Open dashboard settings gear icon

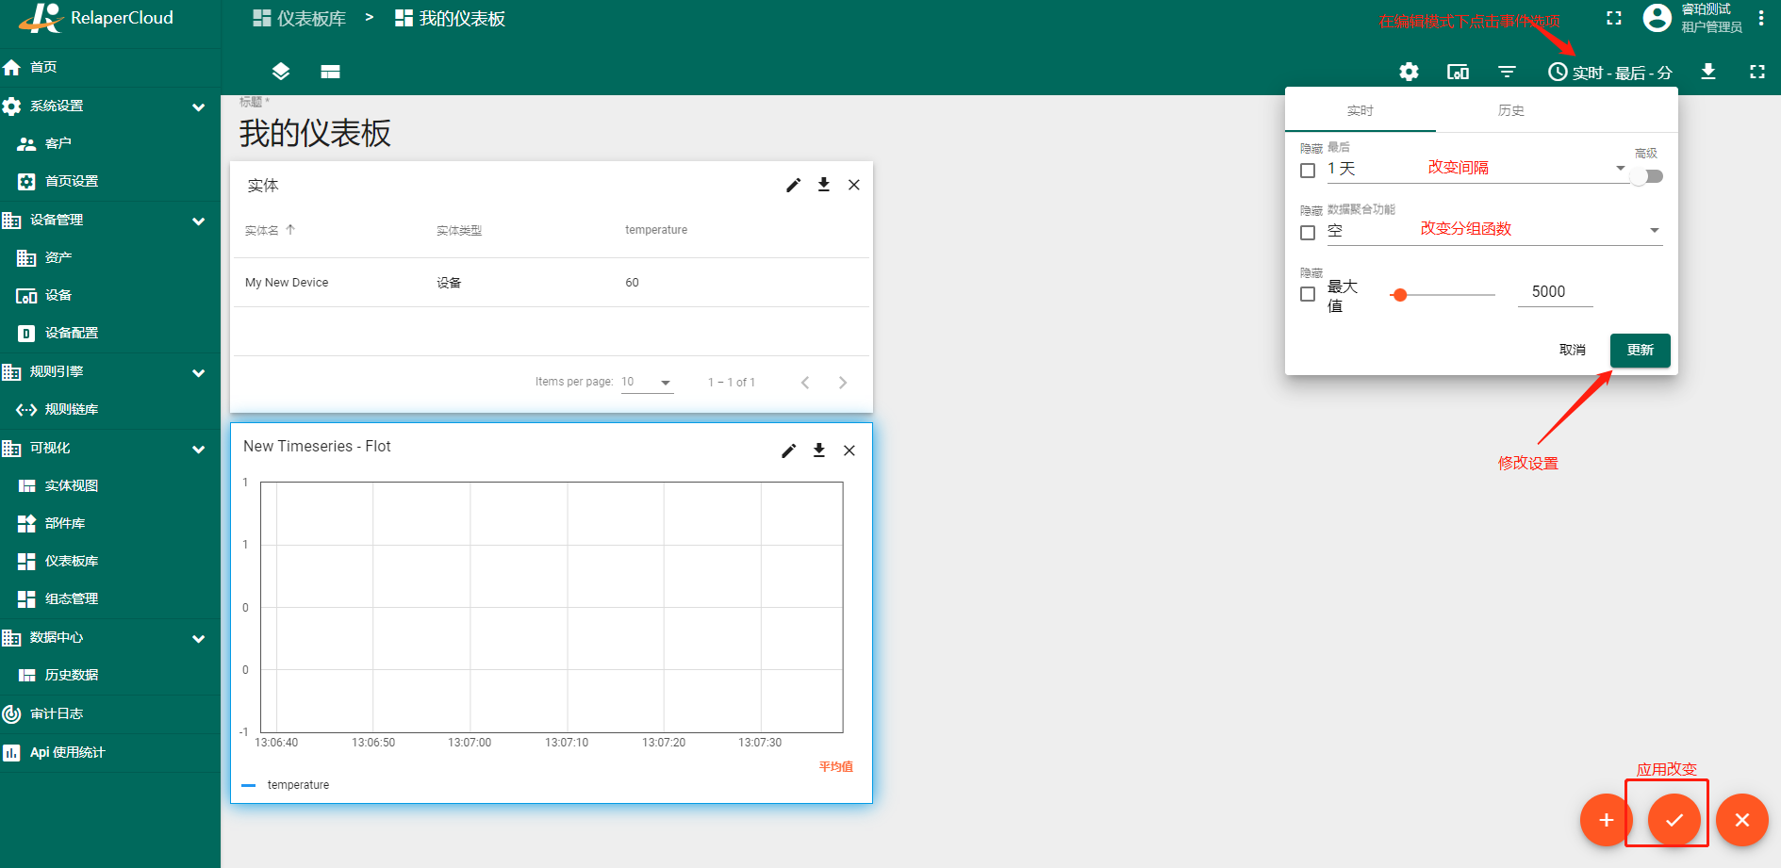click(x=1409, y=72)
